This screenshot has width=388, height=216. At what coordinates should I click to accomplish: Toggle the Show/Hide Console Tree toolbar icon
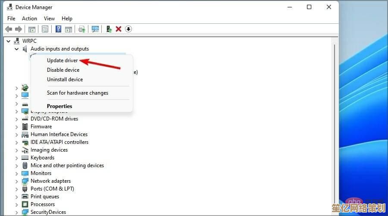pyautogui.click(x=31, y=29)
